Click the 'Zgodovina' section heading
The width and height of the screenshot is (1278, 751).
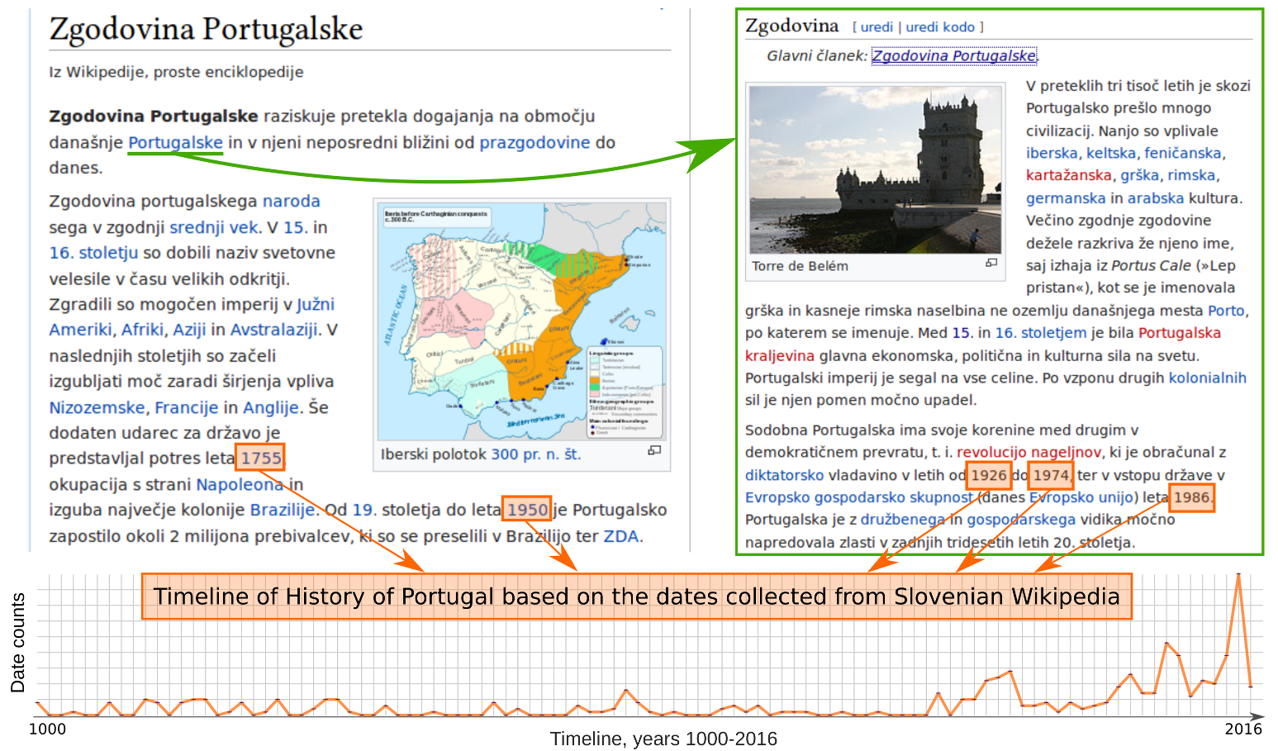[791, 26]
